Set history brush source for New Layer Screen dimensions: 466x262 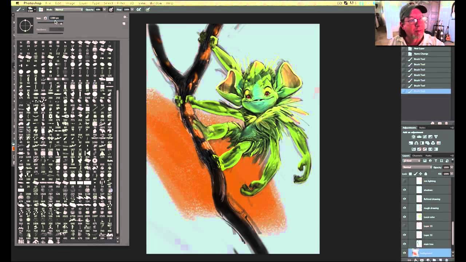tap(403, 48)
